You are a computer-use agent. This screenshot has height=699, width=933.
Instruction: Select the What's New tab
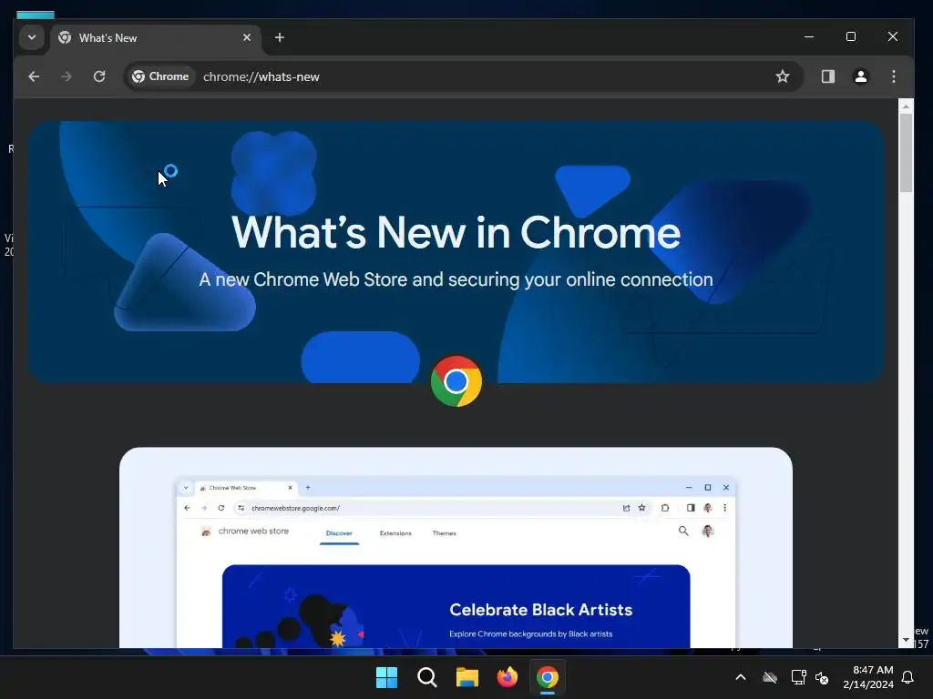156,38
